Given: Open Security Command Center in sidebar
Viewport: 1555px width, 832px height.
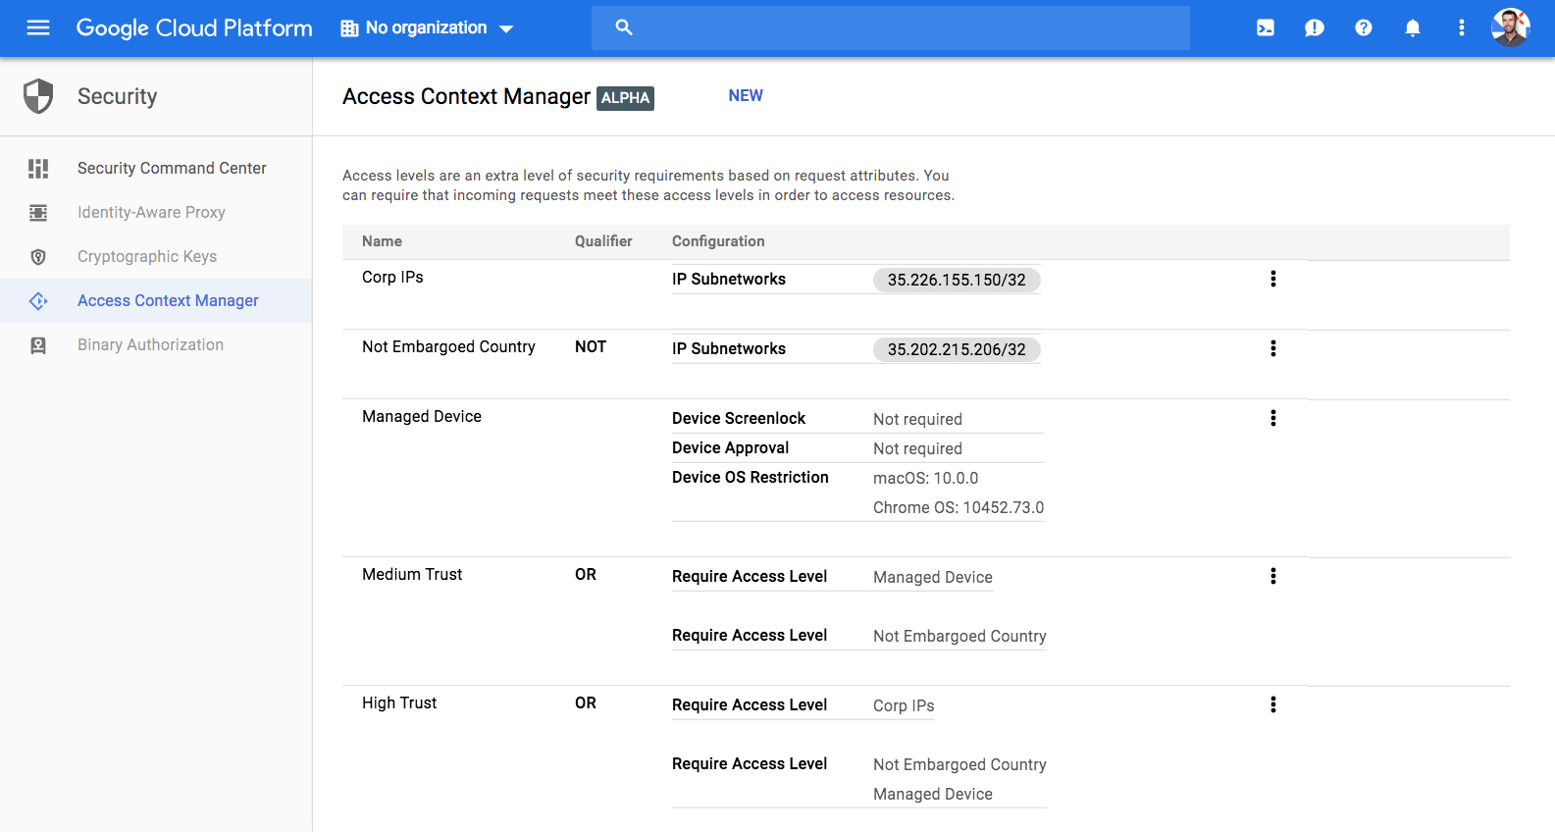Looking at the screenshot, I should tap(172, 168).
